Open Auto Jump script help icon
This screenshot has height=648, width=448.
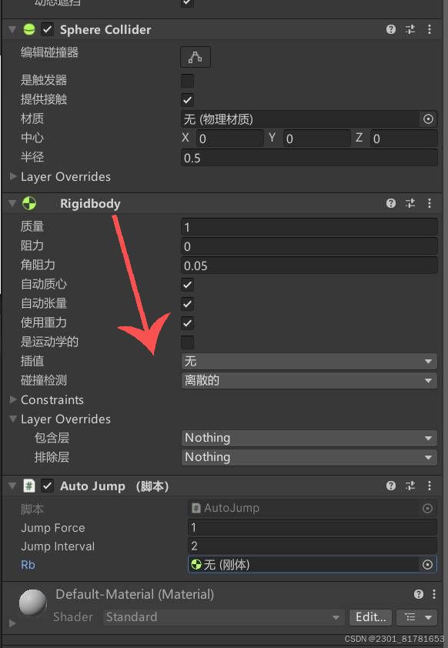point(390,486)
